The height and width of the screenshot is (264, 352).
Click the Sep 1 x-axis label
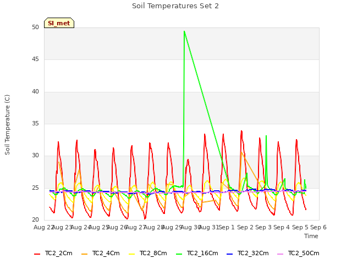pyautogui.click(x=227, y=227)
